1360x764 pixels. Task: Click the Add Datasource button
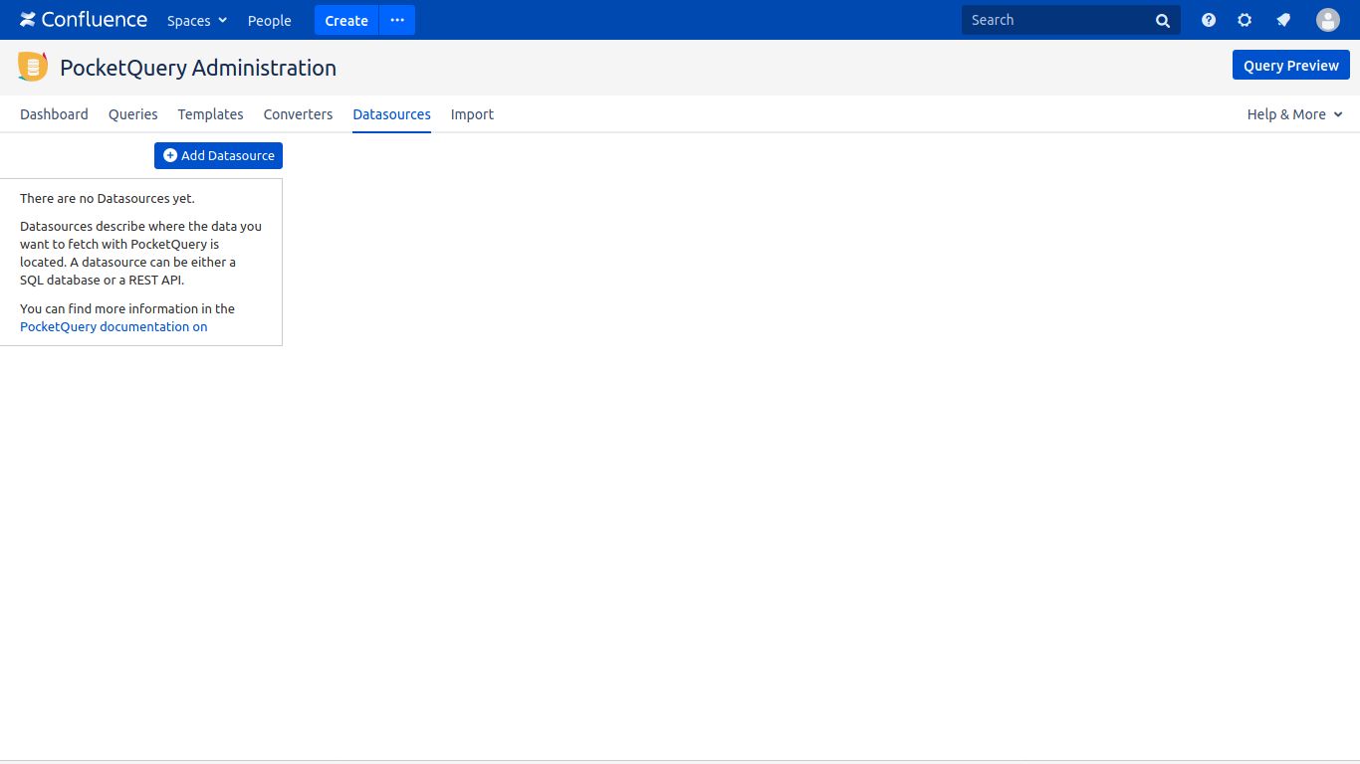(218, 155)
